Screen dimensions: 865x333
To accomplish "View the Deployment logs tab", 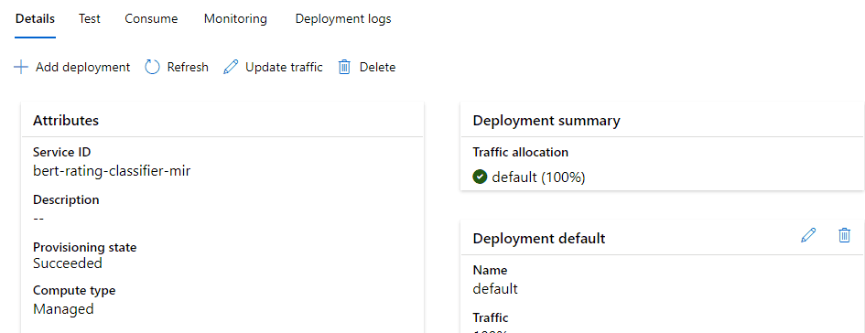I will [343, 18].
